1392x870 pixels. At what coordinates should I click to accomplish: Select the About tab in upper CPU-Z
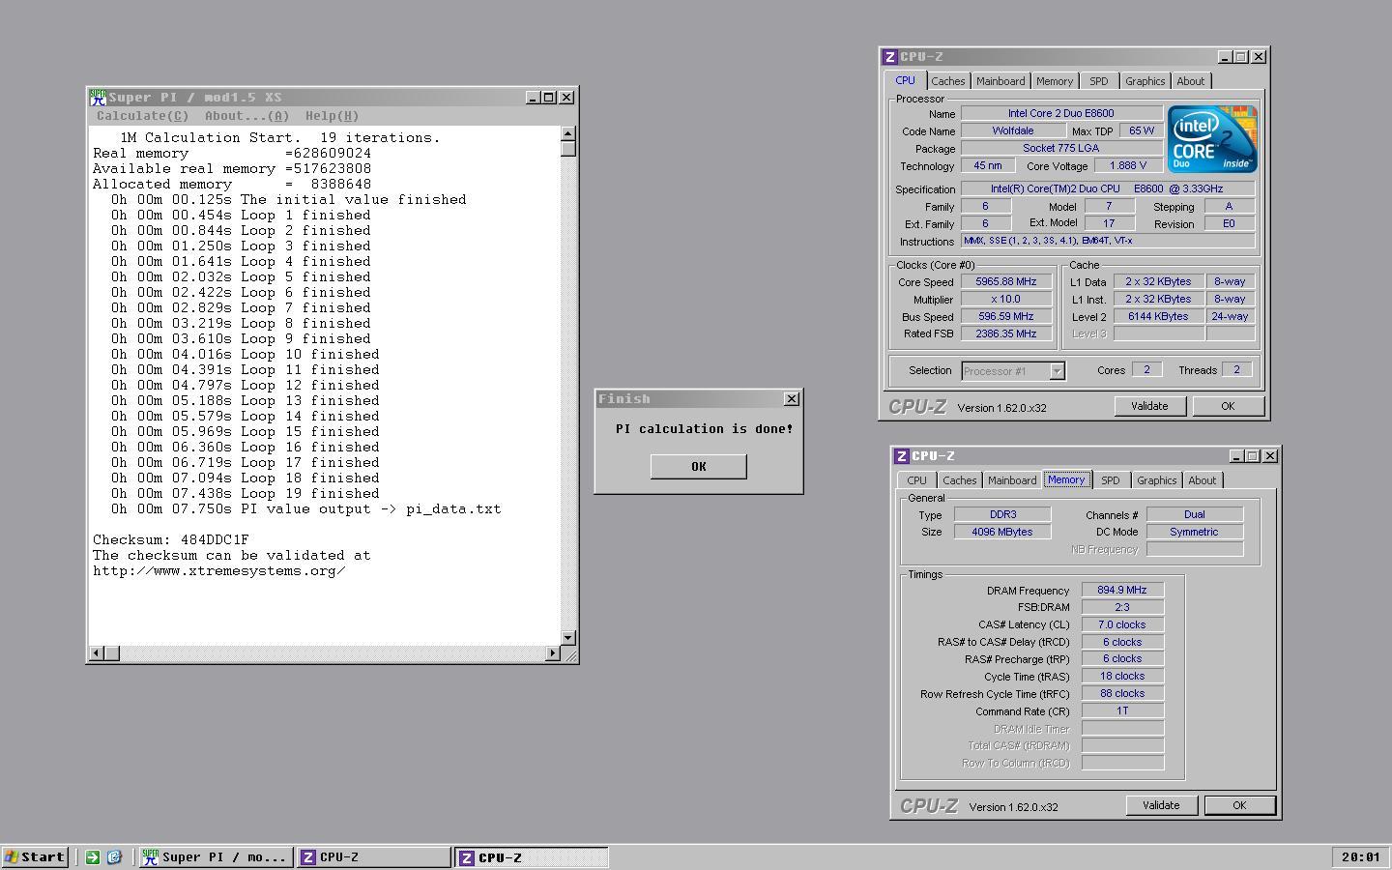[1191, 81]
